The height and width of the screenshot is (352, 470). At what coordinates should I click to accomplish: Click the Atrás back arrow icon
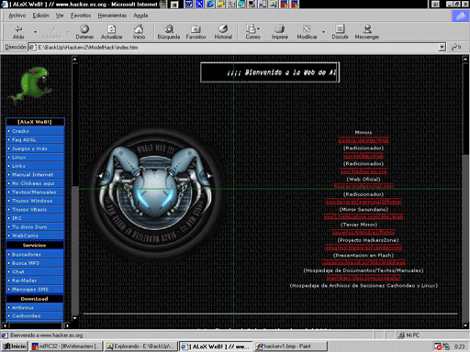tap(18, 29)
